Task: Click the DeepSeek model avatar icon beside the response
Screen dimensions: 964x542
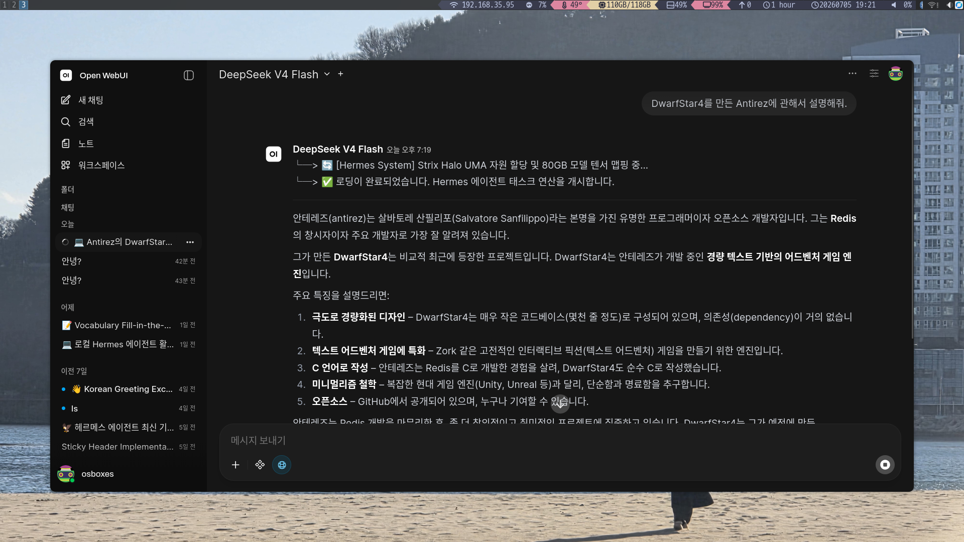Action: click(x=274, y=154)
